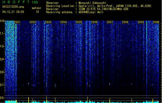Select the file name 0412212030.png
162x103 pixels.
pyautogui.click(x=13, y=7)
